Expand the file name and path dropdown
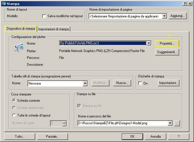The width and height of the screenshot is (194, 142). (x=170, y=123)
